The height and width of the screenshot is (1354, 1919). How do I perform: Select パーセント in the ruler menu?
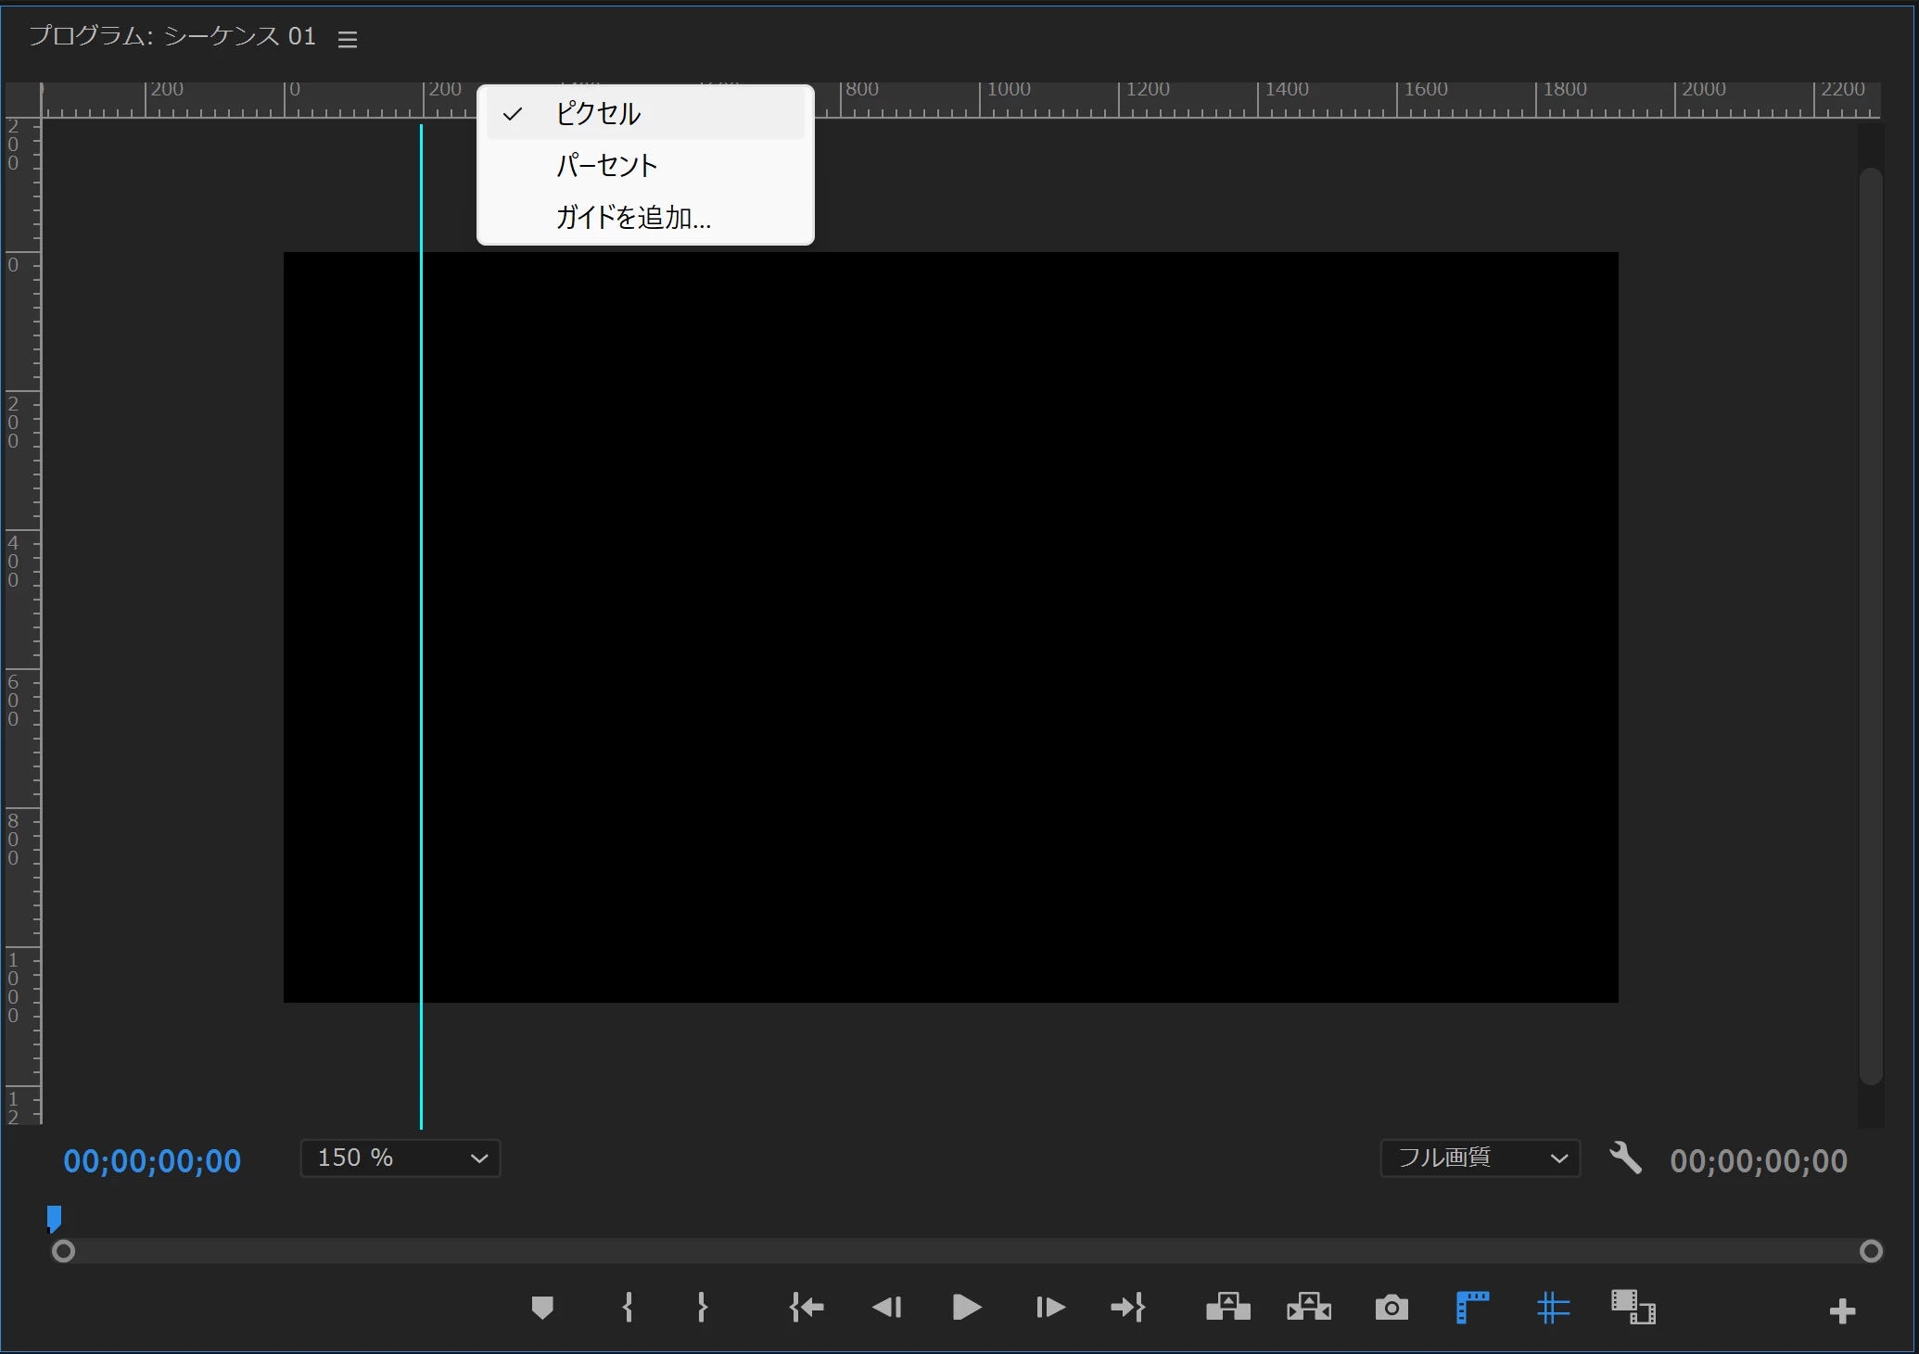(x=607, y=166)
